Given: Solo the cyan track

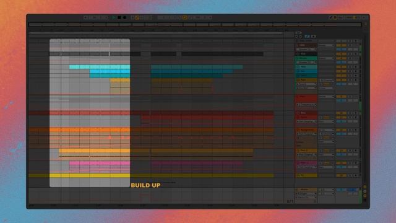Looking at the screenshot, I should pyautogui.click(x=350, y=67).
